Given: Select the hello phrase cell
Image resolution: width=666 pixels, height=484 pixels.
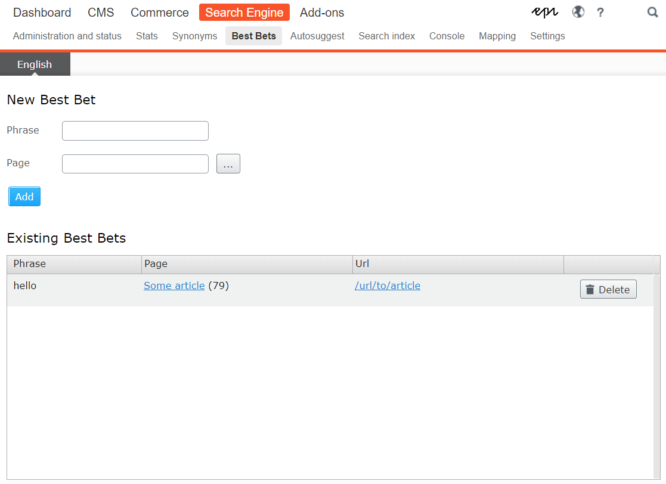Looking at the screenshot, I should coord(75,290).
